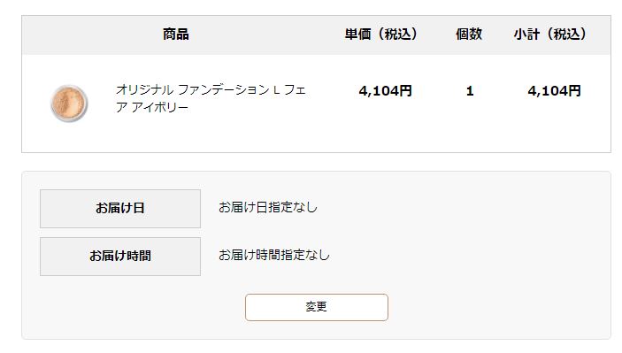Viewport: 622px width, 353px height.
Task: Click the foundation product thumbnail image
Action: point(69,104)
